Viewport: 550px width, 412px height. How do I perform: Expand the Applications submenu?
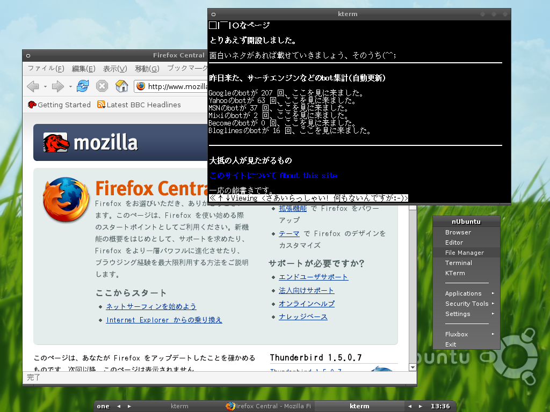[466, 293]
